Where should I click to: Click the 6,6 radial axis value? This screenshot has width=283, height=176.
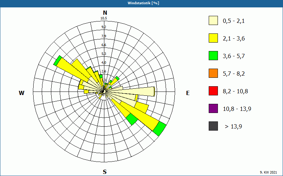click(104, 45)
